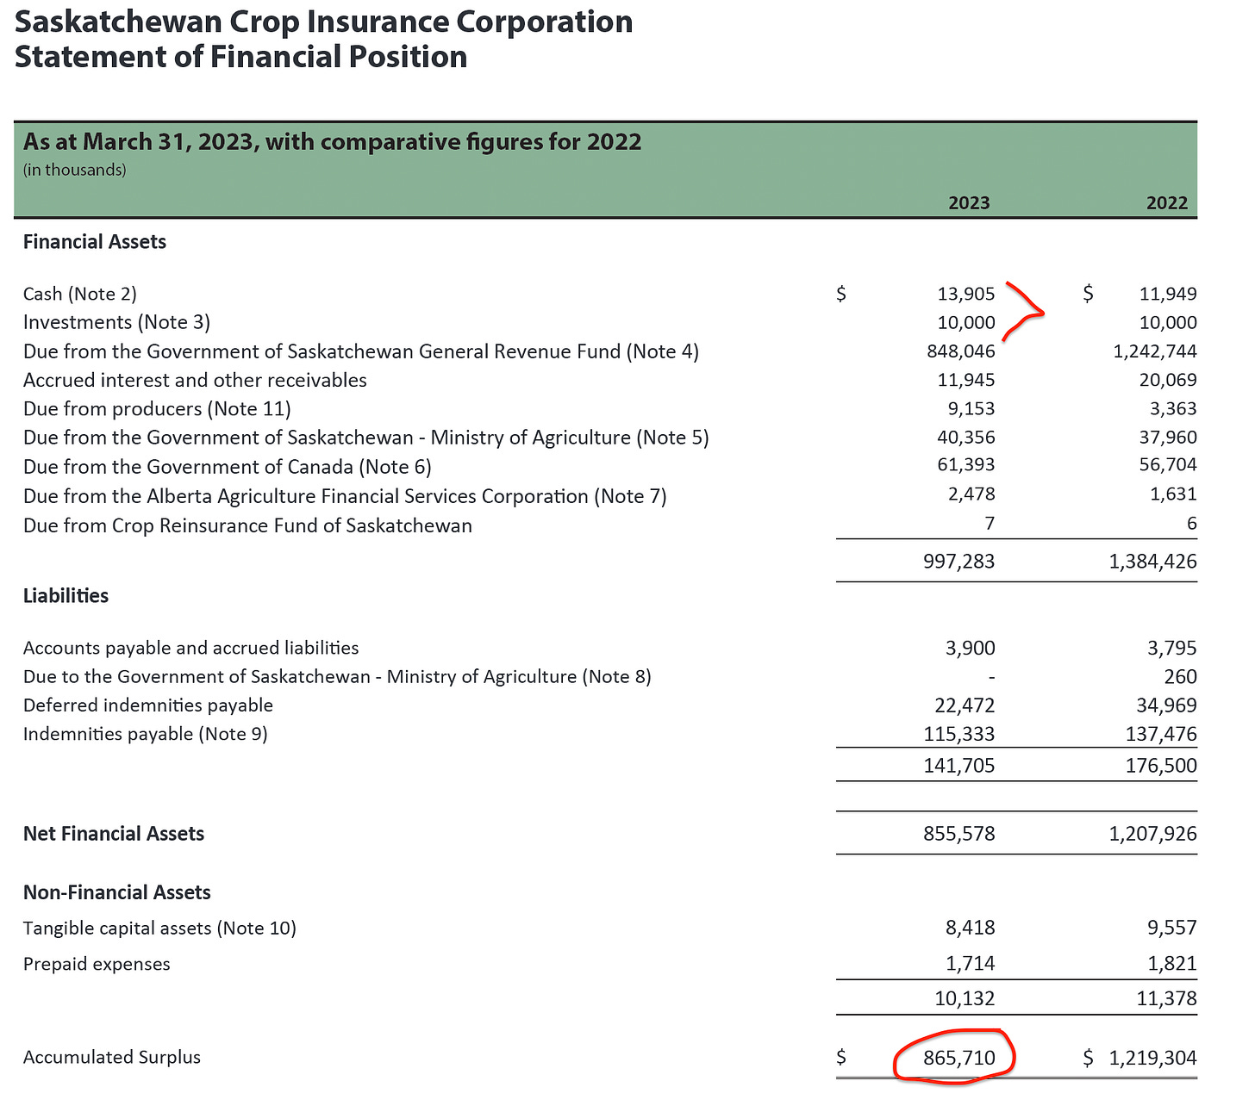Click 'Accrued interest and other receivables' label
Viewport: 1255px width, 1112px height.
[195, 380]
